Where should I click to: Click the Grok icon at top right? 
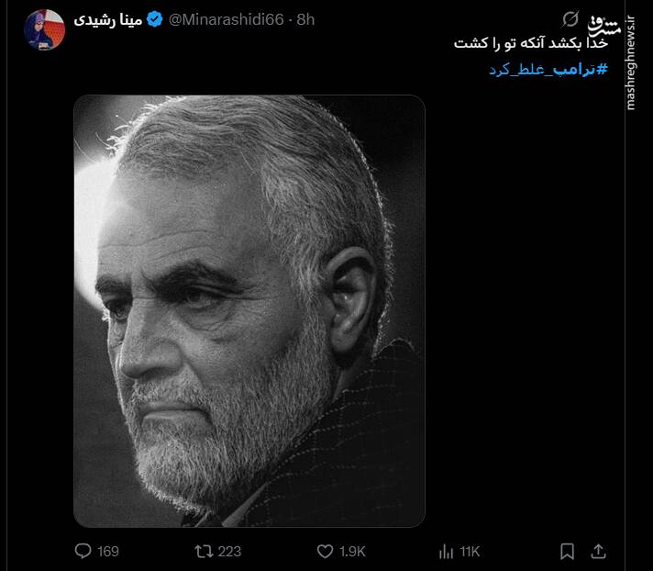pos(570,19)
